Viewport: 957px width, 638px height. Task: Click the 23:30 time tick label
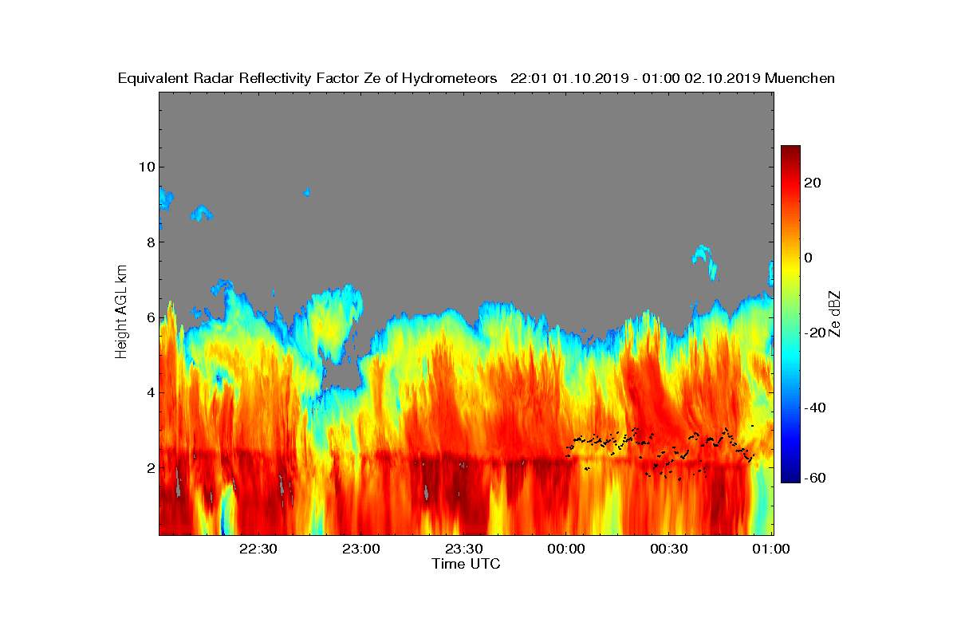click(x=463, y=549)
